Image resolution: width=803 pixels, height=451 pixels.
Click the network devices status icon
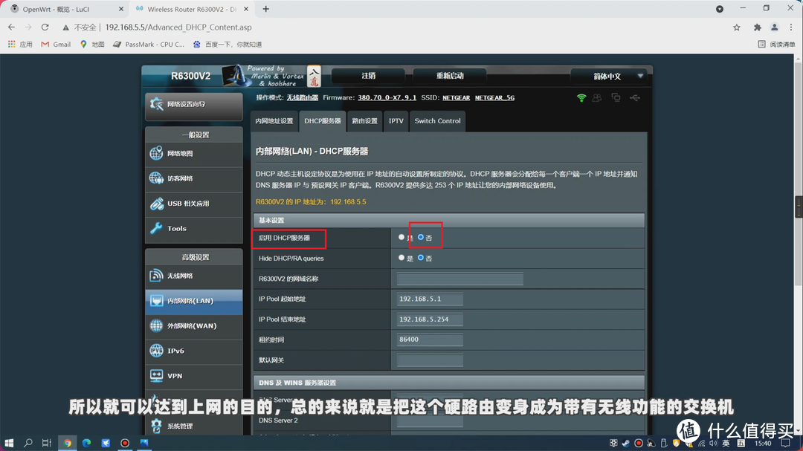pos(616,98)
